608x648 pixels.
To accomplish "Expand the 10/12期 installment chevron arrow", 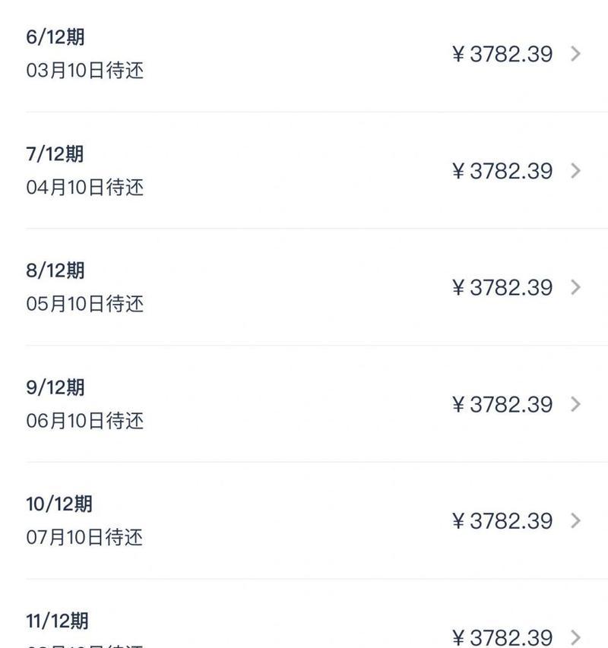I will (x=576, y=520).
